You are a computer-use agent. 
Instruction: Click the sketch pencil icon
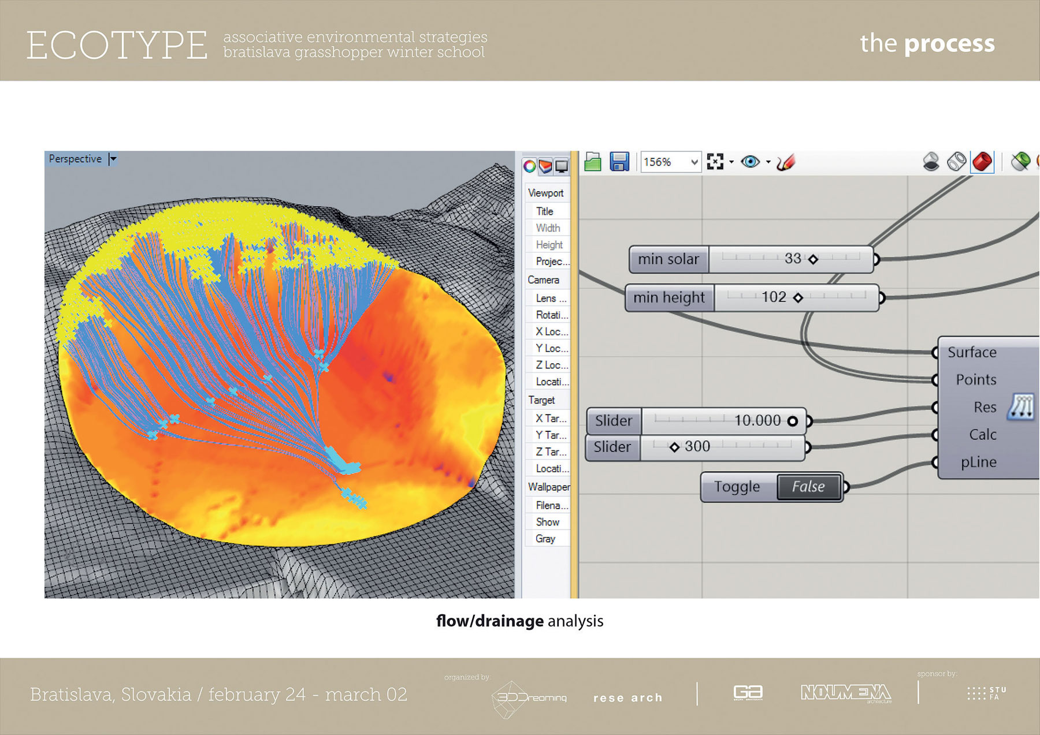[x=786, y=162]
